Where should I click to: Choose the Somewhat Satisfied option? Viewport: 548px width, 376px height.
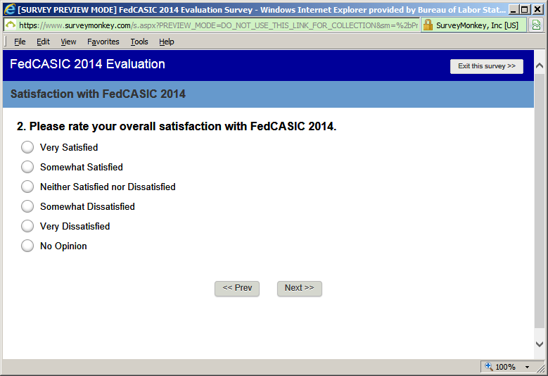(x=27, y=167)
